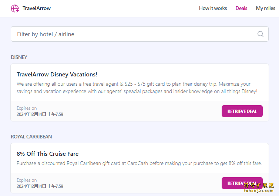This screenshot has width=279, height=196.
Task: Open the My miles page
Action: [x=265, y=8]
